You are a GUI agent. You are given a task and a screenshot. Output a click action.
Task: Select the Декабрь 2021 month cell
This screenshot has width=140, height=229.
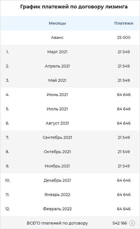point(57,180)
